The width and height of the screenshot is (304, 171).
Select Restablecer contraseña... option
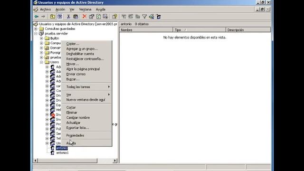[86, 59]
